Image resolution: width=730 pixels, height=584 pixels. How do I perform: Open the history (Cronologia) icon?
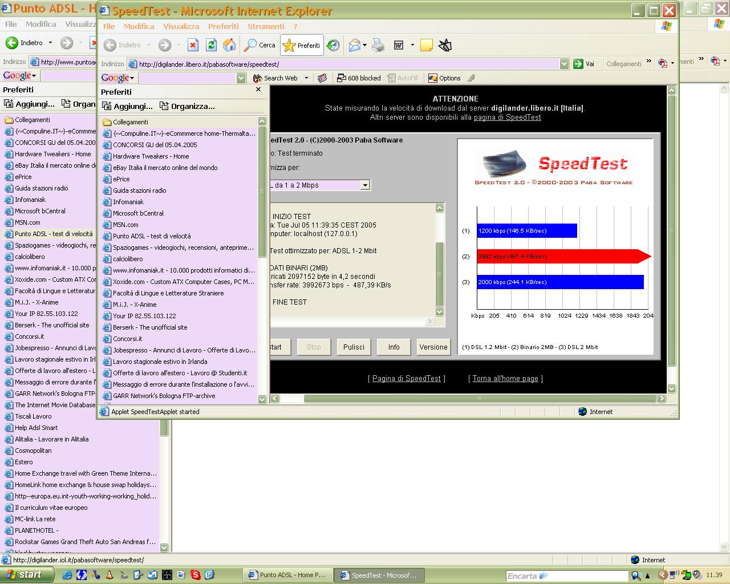(333, 45)
